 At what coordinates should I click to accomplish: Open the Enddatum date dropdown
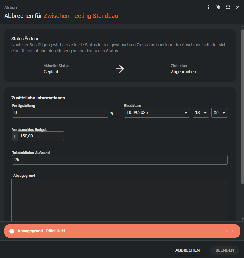[185, 113]
